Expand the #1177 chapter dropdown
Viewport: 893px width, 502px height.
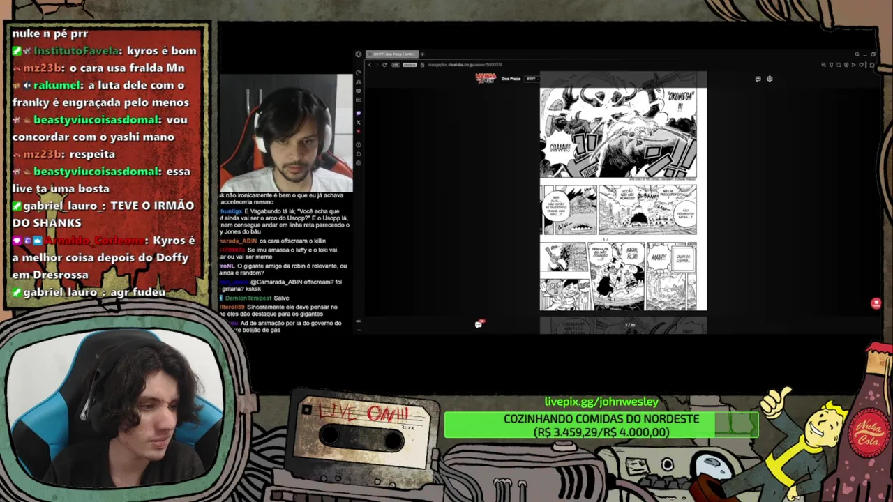pos(532,79)
